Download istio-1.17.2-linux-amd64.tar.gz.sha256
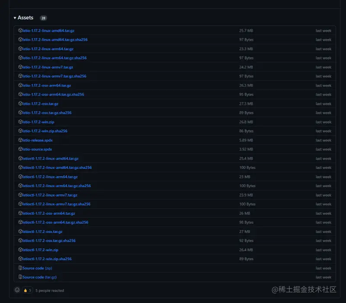 pos(55,40)
